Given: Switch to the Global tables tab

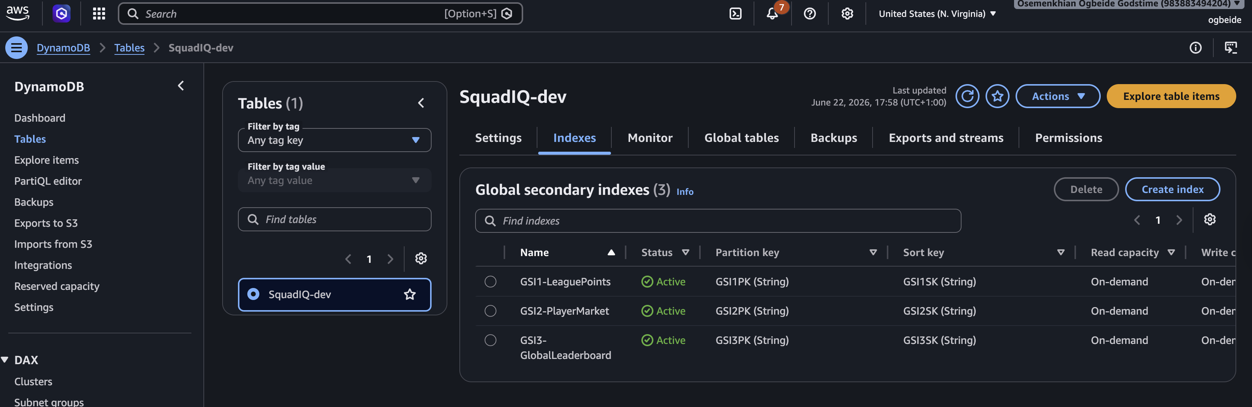Looking at the screenshot, I should point(741,138).
